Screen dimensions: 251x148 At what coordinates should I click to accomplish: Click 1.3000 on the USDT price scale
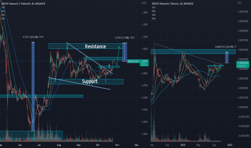[x=145, y=12]
